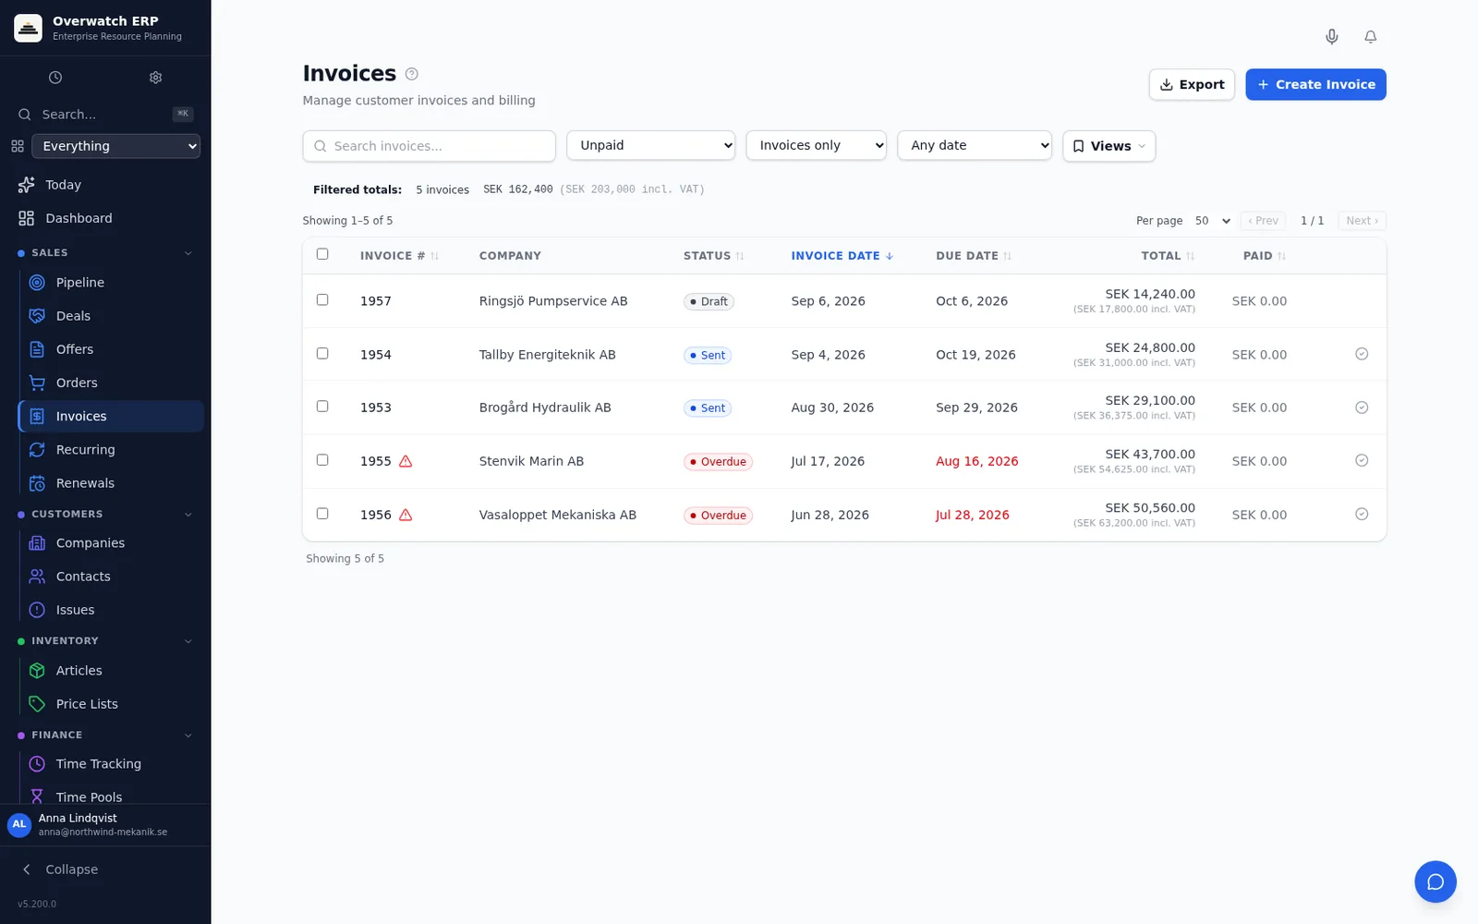Click Create Invoice

coord(1315,84)
